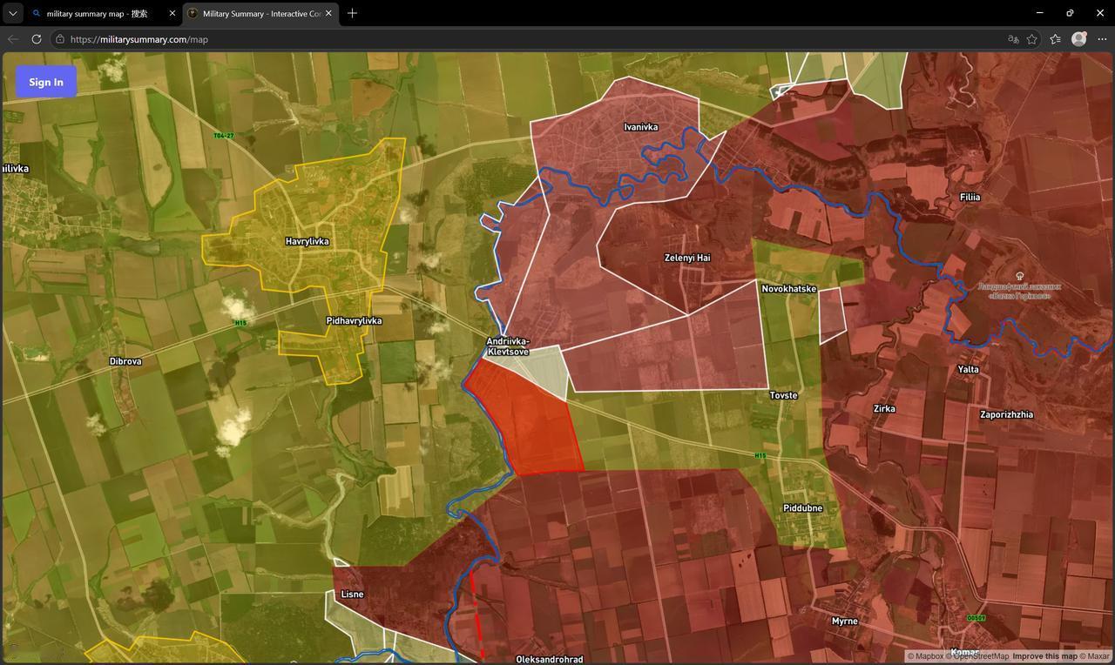Click the Sign In button

46,82
